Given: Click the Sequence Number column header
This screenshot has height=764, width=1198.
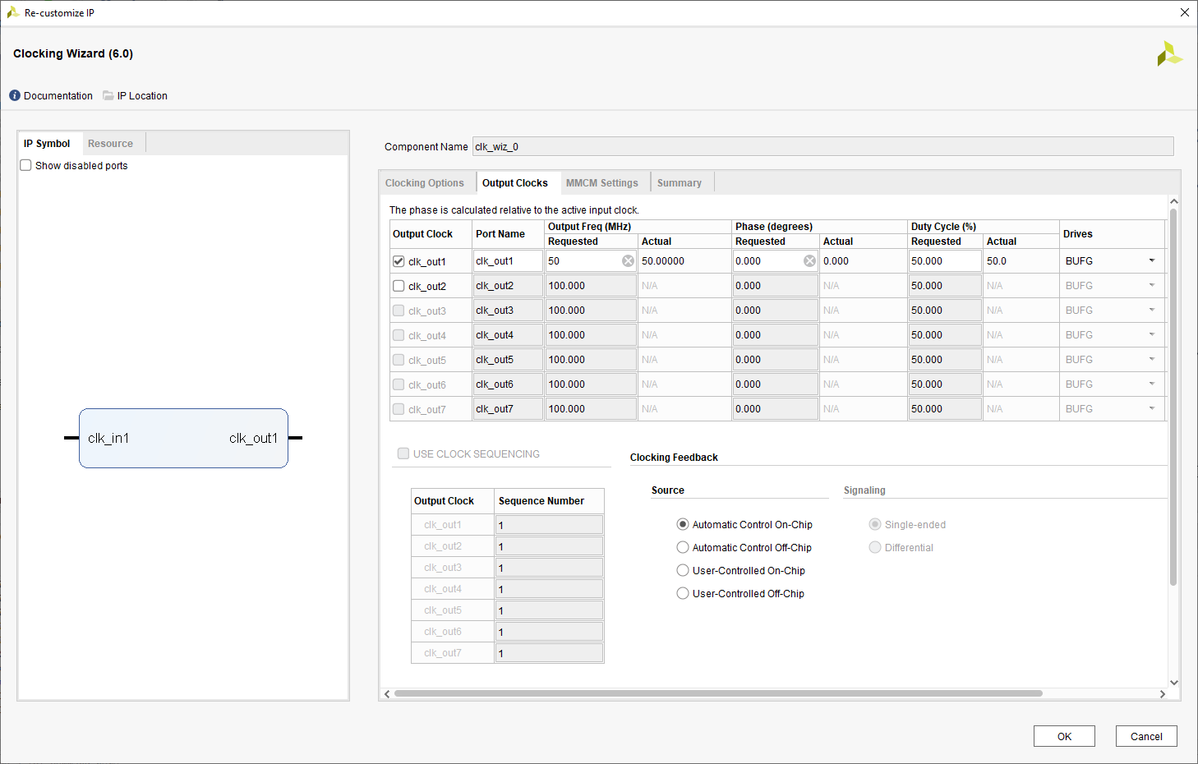Looking at the screenshot, I should [x=541, y=501].
